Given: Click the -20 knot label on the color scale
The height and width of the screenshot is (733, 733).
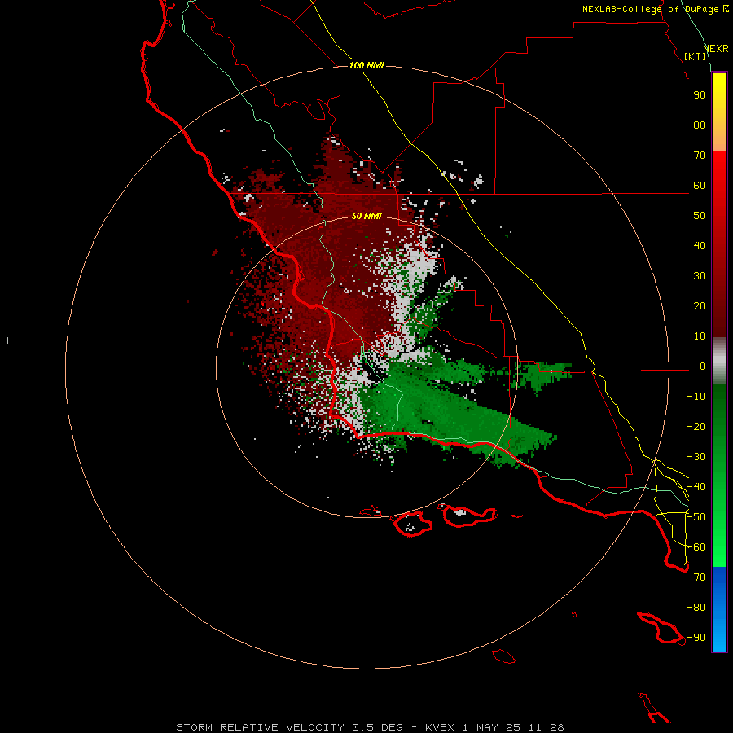Looking at the screenshot, I should tap(696, 426).
